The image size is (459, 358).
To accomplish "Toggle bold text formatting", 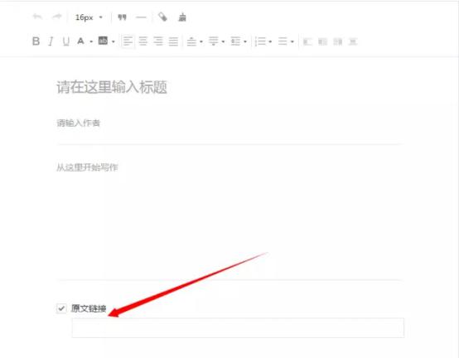I will (36, 41).
